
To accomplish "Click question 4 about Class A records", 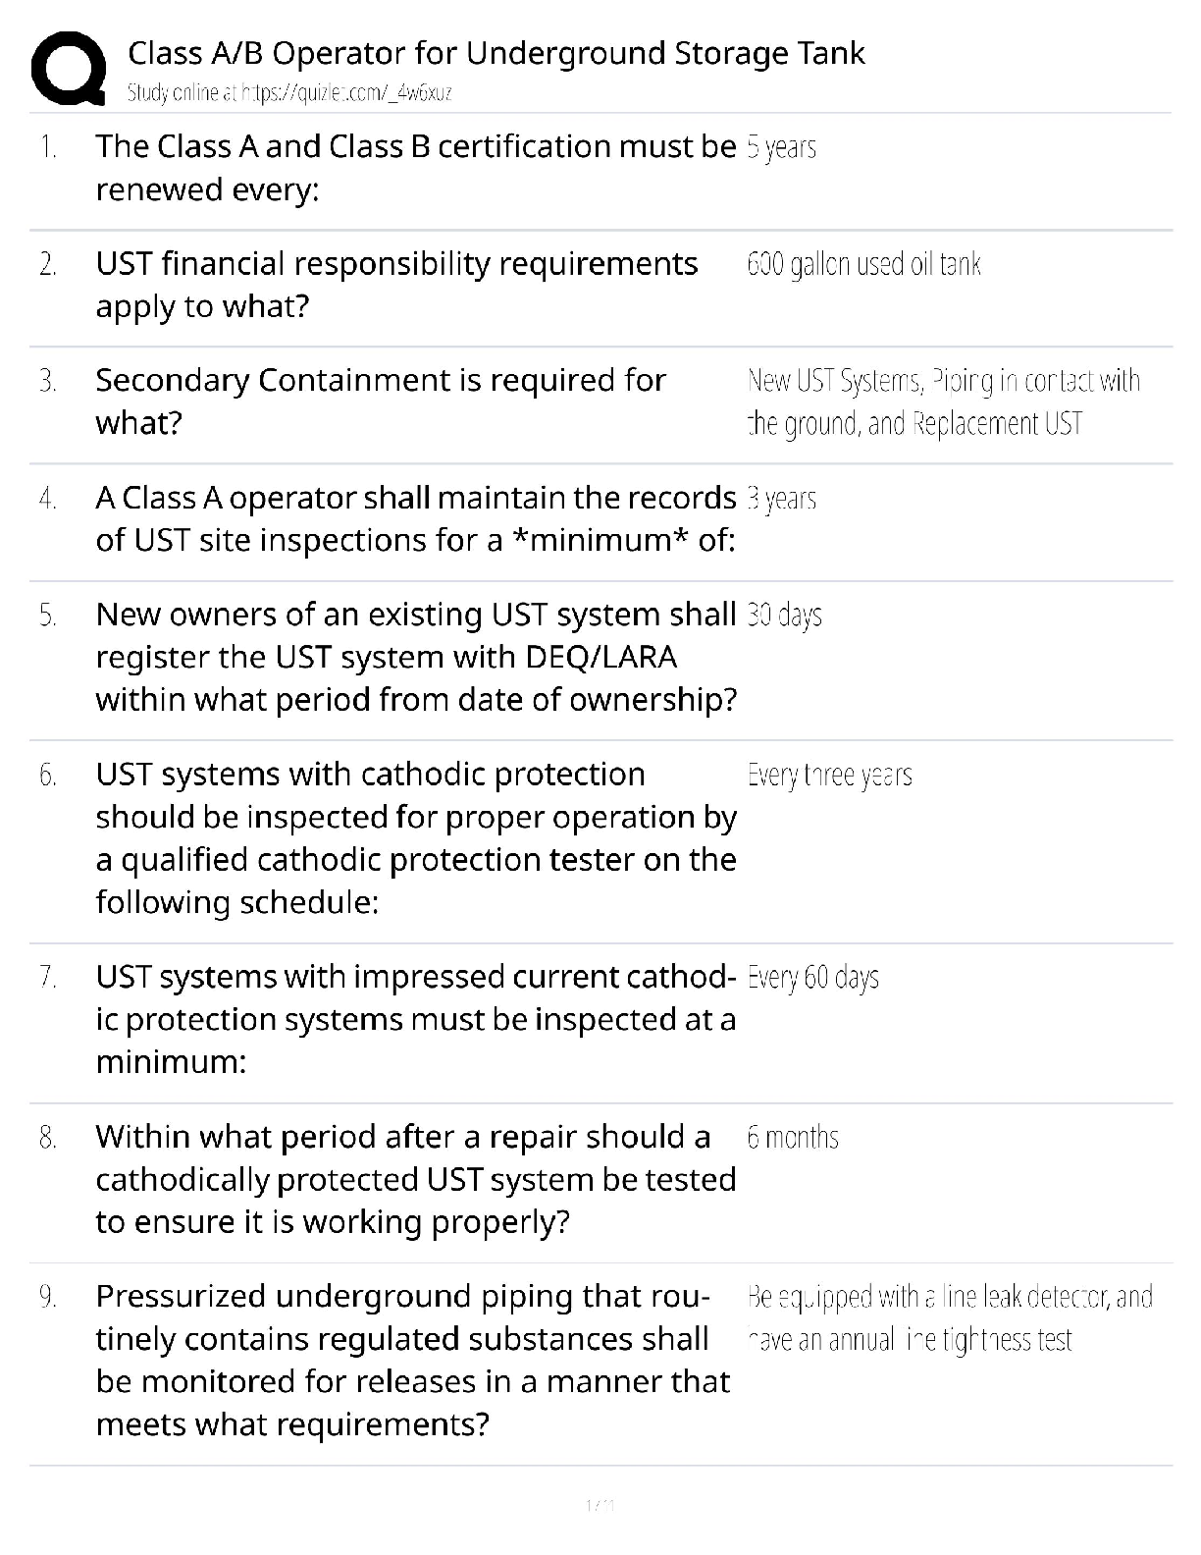I will tap(415, 518).
